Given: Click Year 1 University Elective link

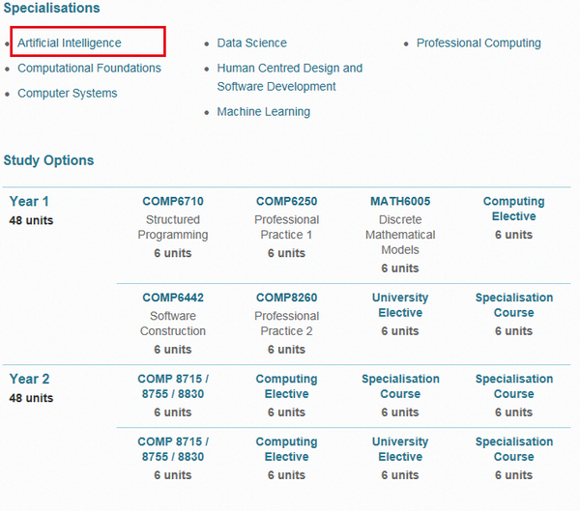Looking at the screenshot, I should (x=400, y=304).
